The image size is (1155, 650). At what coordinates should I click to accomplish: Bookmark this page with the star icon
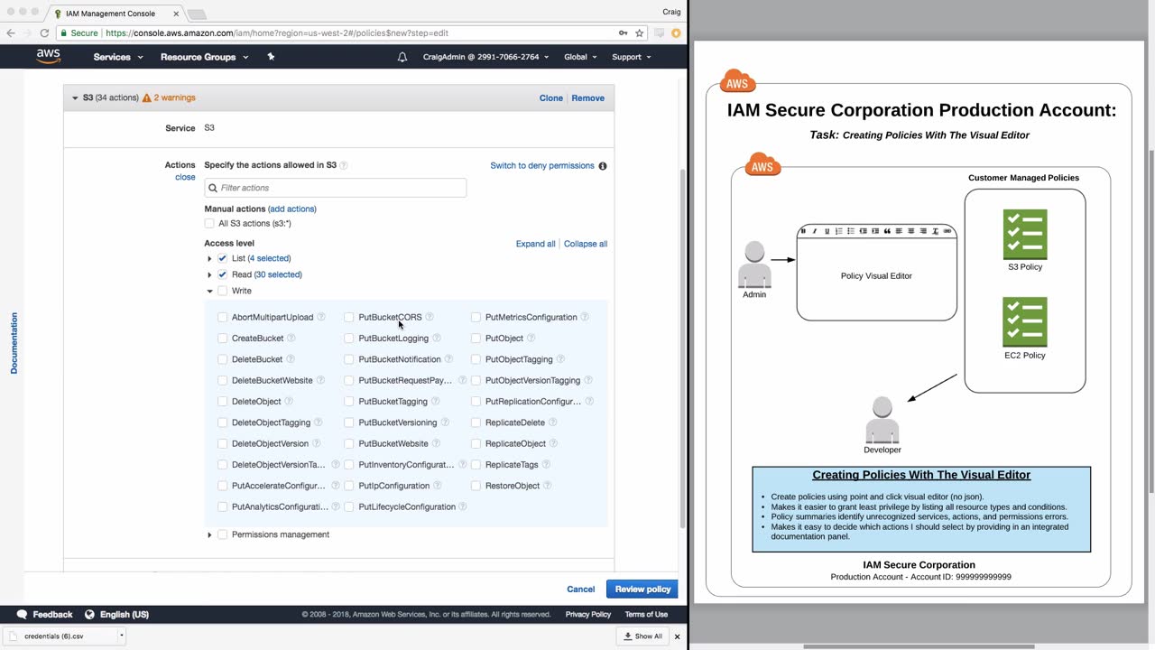[640, 32]
